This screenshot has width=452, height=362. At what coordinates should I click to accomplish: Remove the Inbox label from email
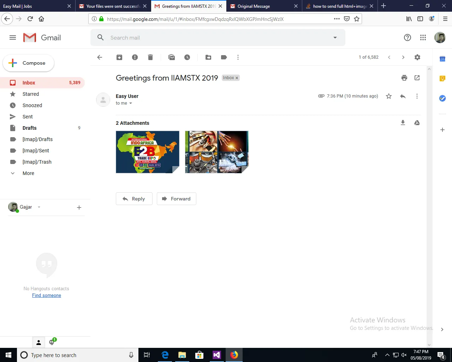pyautogui.click(x=237, y=78)
